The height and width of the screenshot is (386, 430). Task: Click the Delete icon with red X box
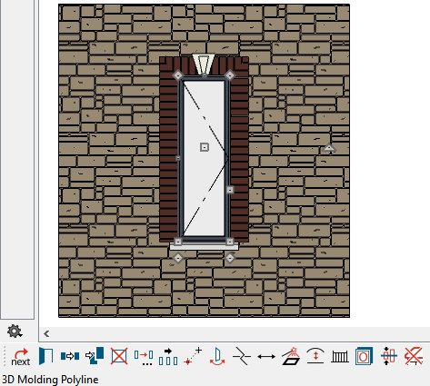tap(119, 356)
